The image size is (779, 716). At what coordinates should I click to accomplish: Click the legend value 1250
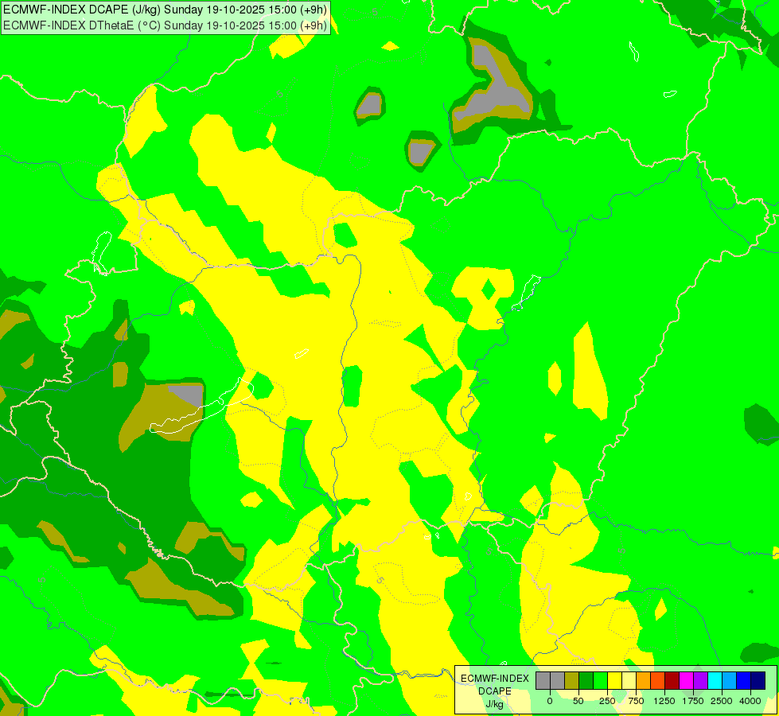(664, 701)
